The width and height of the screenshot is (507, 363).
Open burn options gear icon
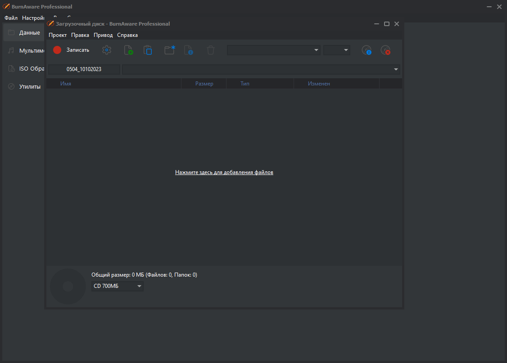[107, 50]
